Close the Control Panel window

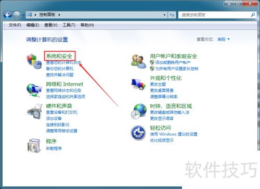pyautogui.click(x=250, y=3)
